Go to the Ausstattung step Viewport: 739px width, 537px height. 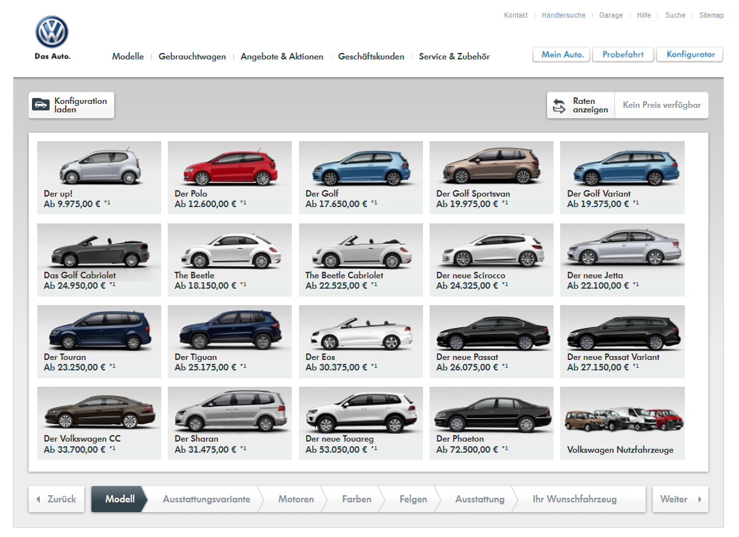(479, 499)
